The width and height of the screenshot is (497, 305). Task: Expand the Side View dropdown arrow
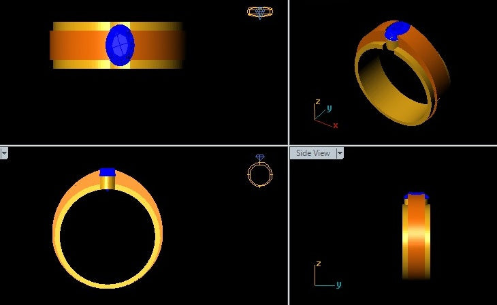(x=340, y=153)
